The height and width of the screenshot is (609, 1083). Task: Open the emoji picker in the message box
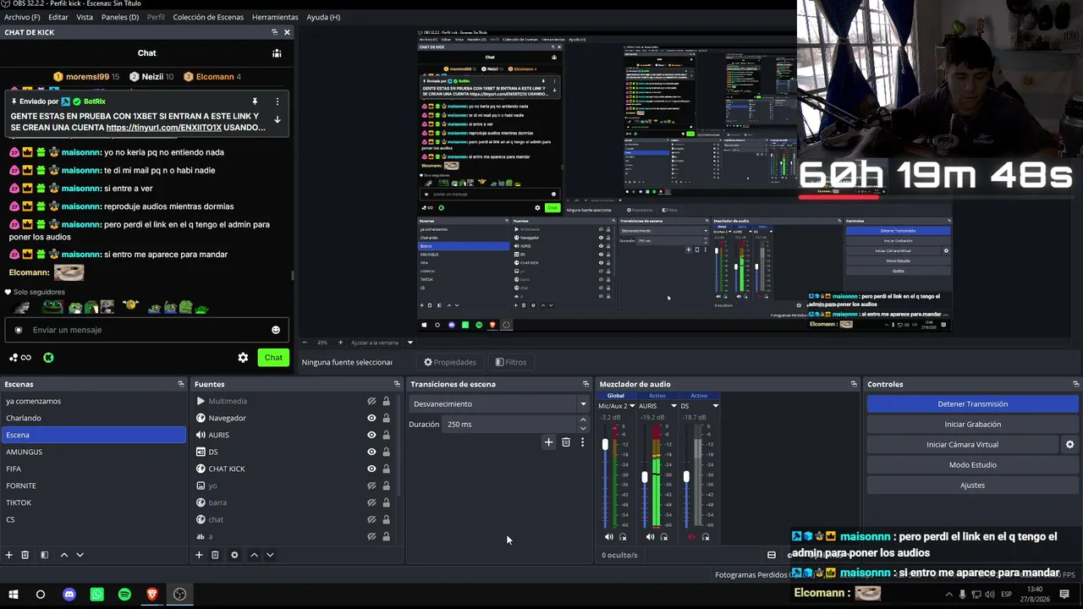point(275,330)
